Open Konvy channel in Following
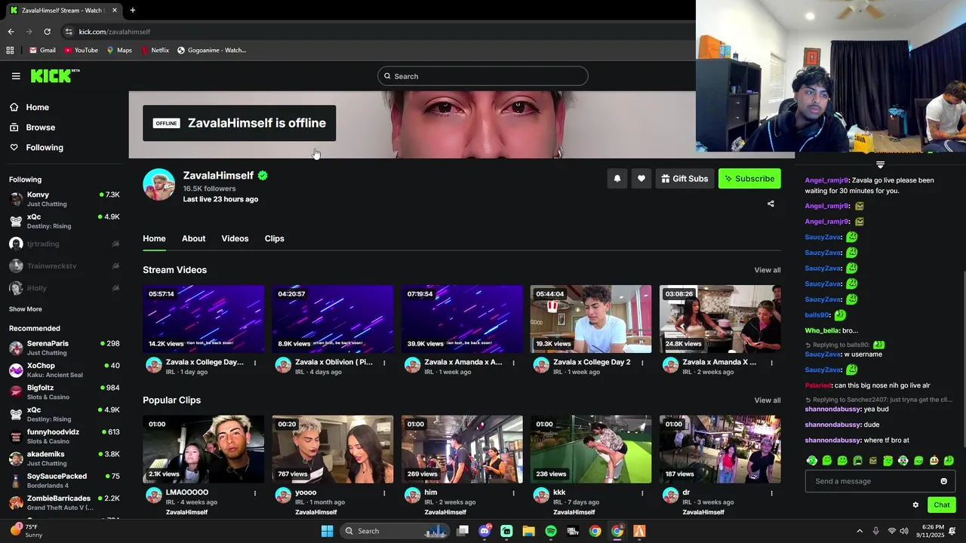 coord(64,199)
